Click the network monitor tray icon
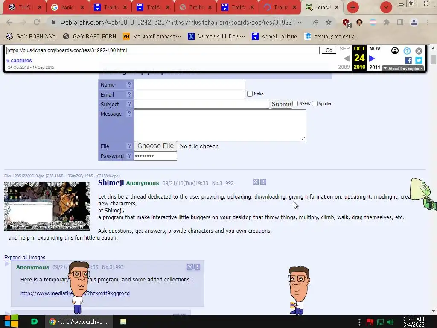Viewport: 437px width, 328px height. click(x=380, y=322)
